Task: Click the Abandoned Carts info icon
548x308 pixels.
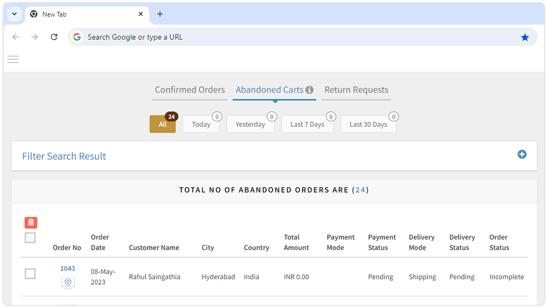Action: click(309, 90)
